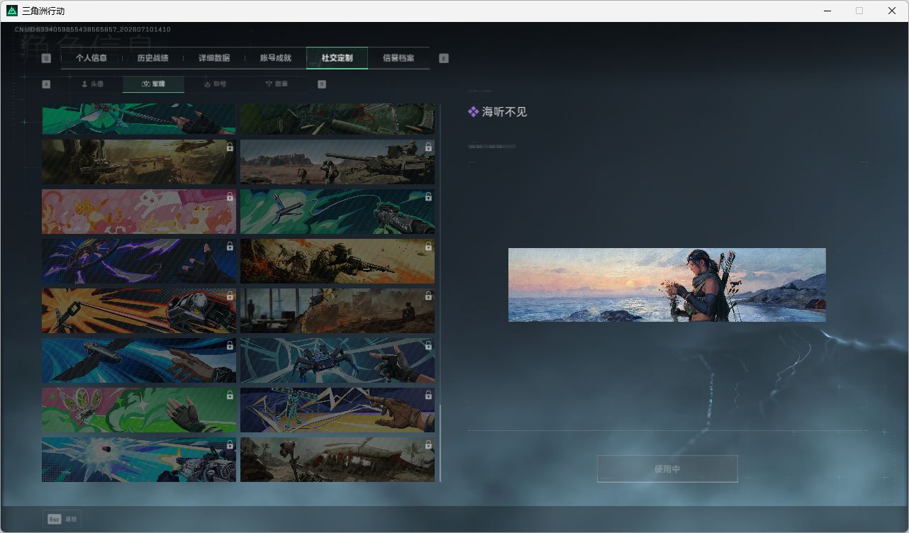Click lock icon on insect drone banner
The image size is (909, 533).
[x=230, y=395]
